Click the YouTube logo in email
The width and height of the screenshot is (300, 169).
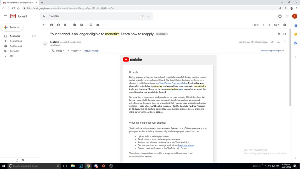click(x=132, y=60)
